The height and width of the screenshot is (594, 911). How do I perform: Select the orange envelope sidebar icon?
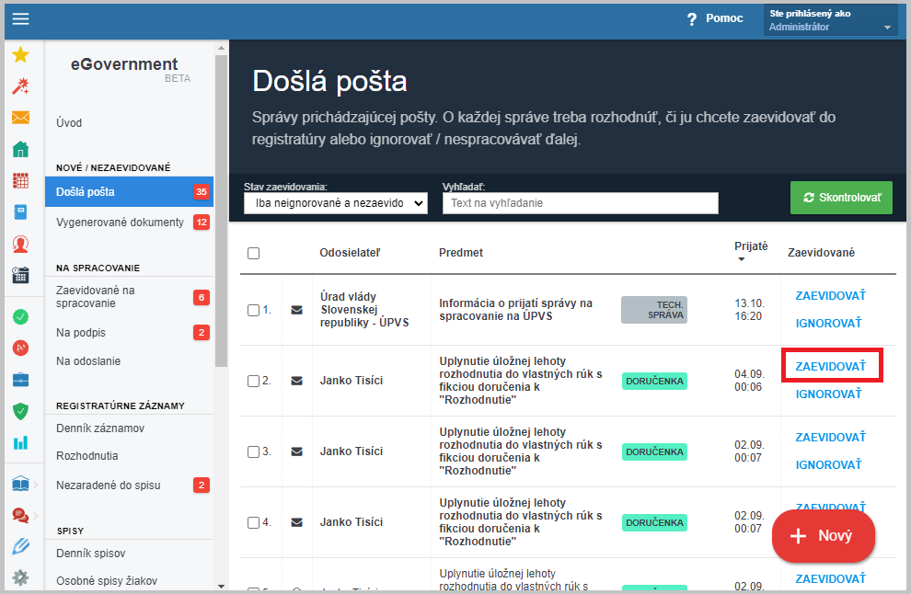[20, 118]
